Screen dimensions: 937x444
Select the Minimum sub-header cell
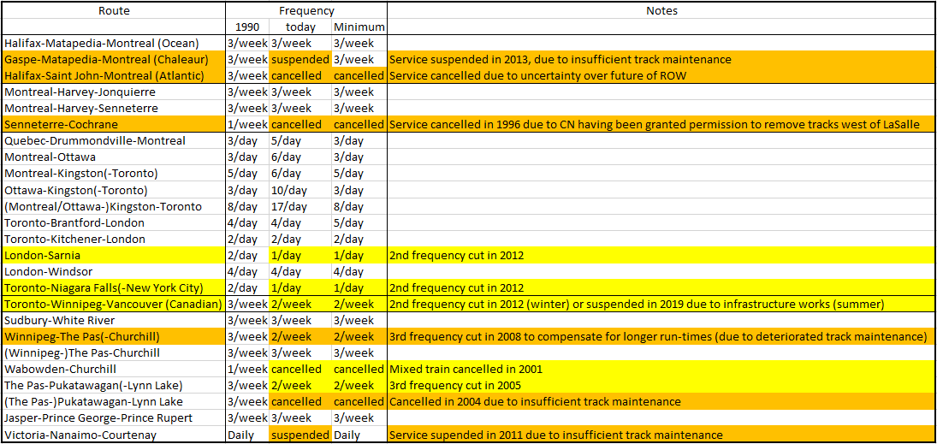pos(359,27)
